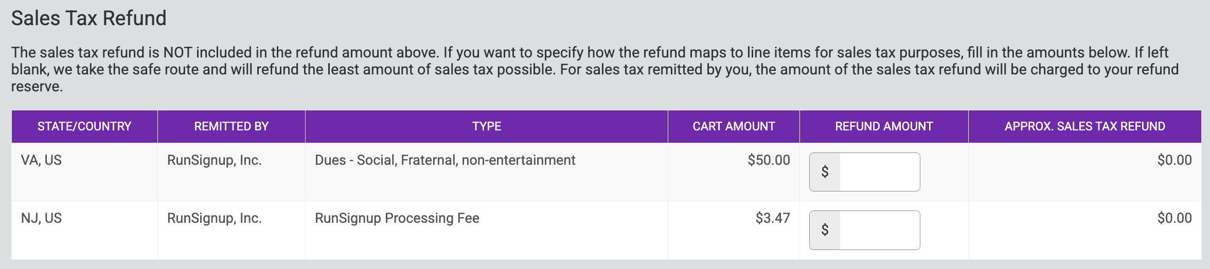Select the Dues - Social, Fraternal type text

click(x=445, y=160)
